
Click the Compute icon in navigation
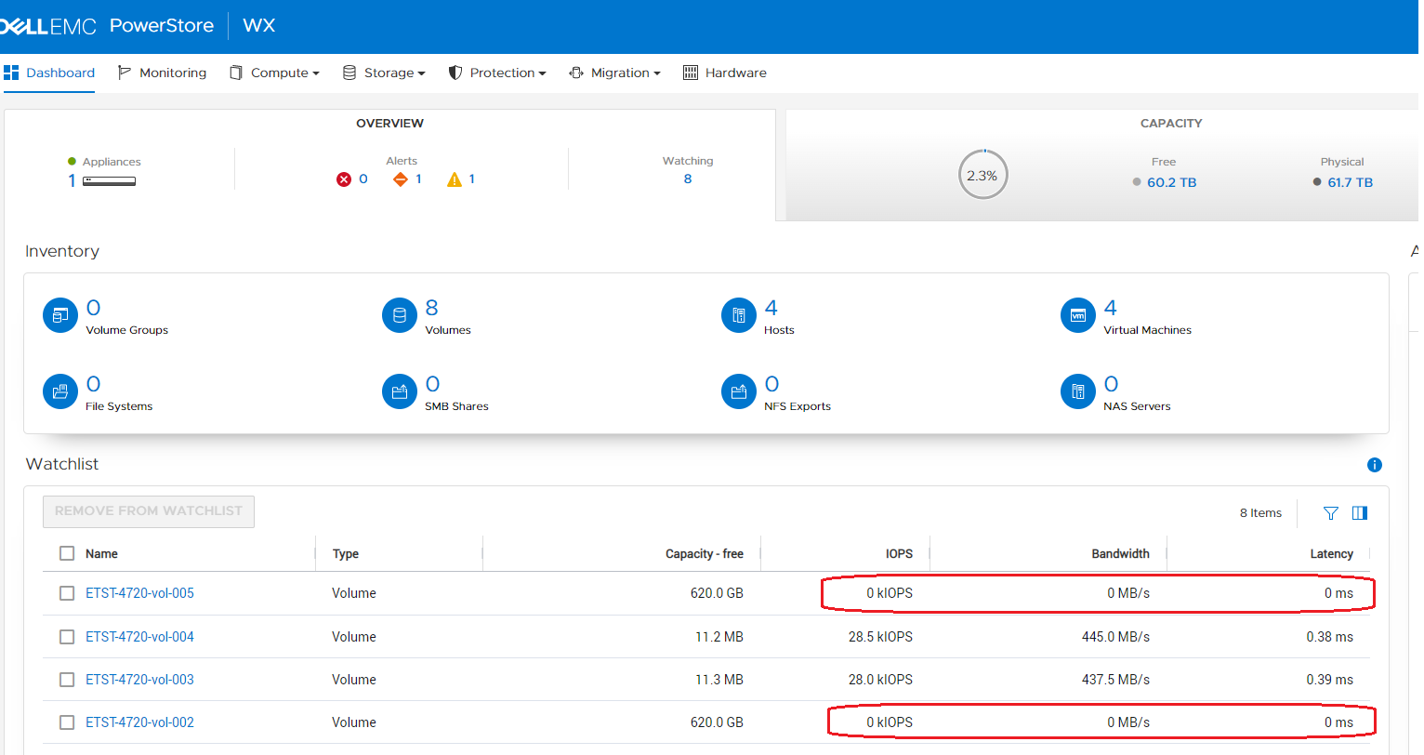236,73
